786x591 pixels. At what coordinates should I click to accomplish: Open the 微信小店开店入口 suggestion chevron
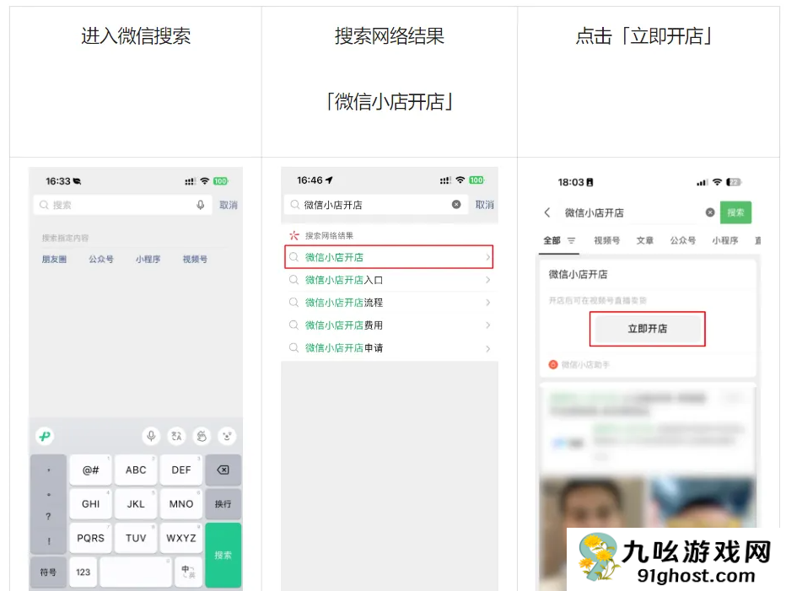click(x=488, y=280)
